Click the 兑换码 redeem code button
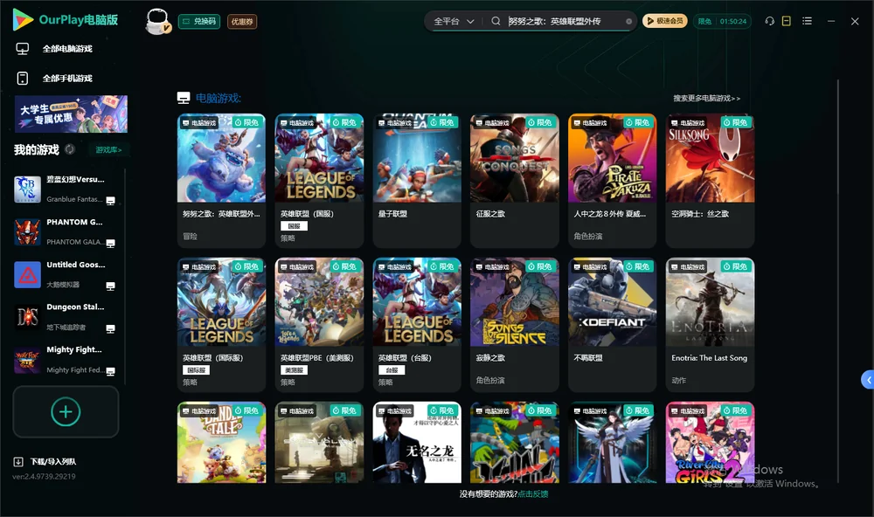The height and width of the screenshot is (517, 874). [x=199, y=21]
